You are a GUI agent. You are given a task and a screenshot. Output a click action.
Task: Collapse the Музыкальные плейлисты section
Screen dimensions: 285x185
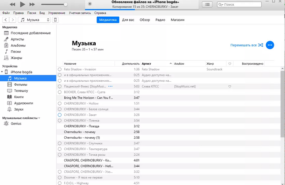click(39, 118)
